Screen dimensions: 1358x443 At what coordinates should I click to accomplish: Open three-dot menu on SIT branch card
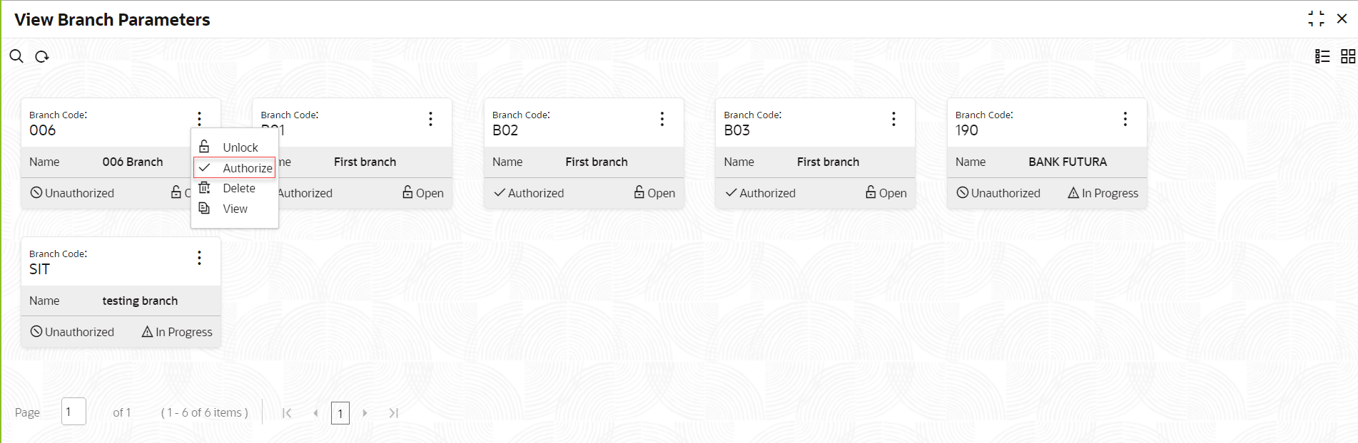[199, 258]
